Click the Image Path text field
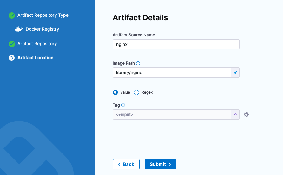The width and height of the screenshot is (283, 175). pos(172,73)
